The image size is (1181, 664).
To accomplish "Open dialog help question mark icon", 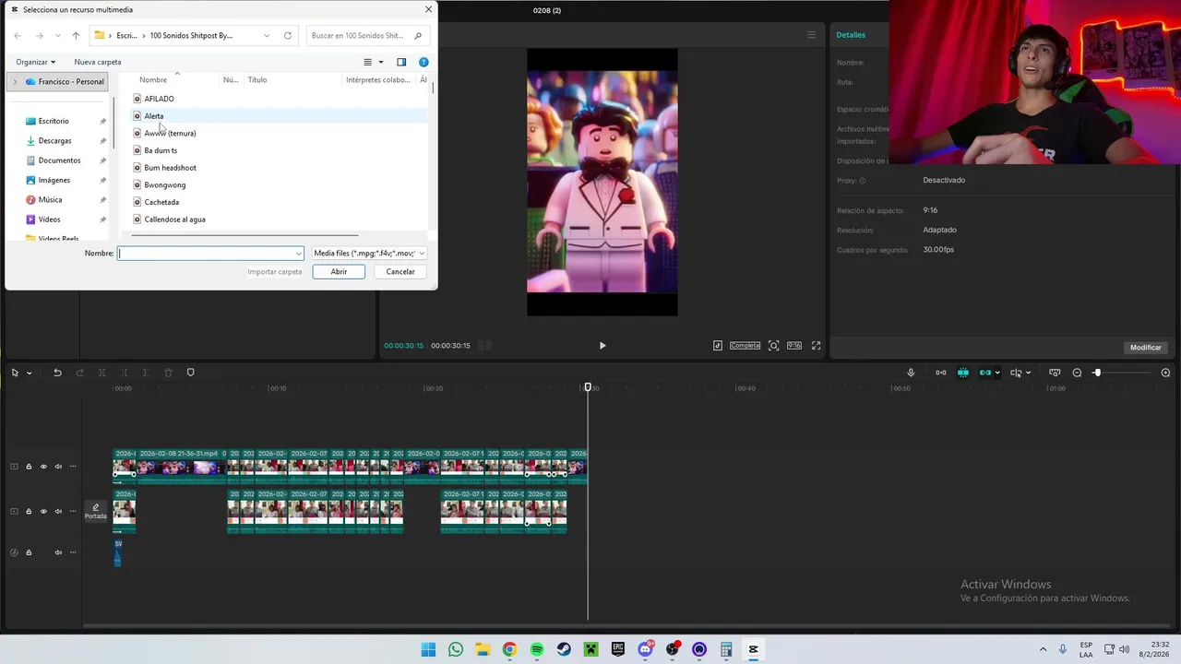I will 423,62.
